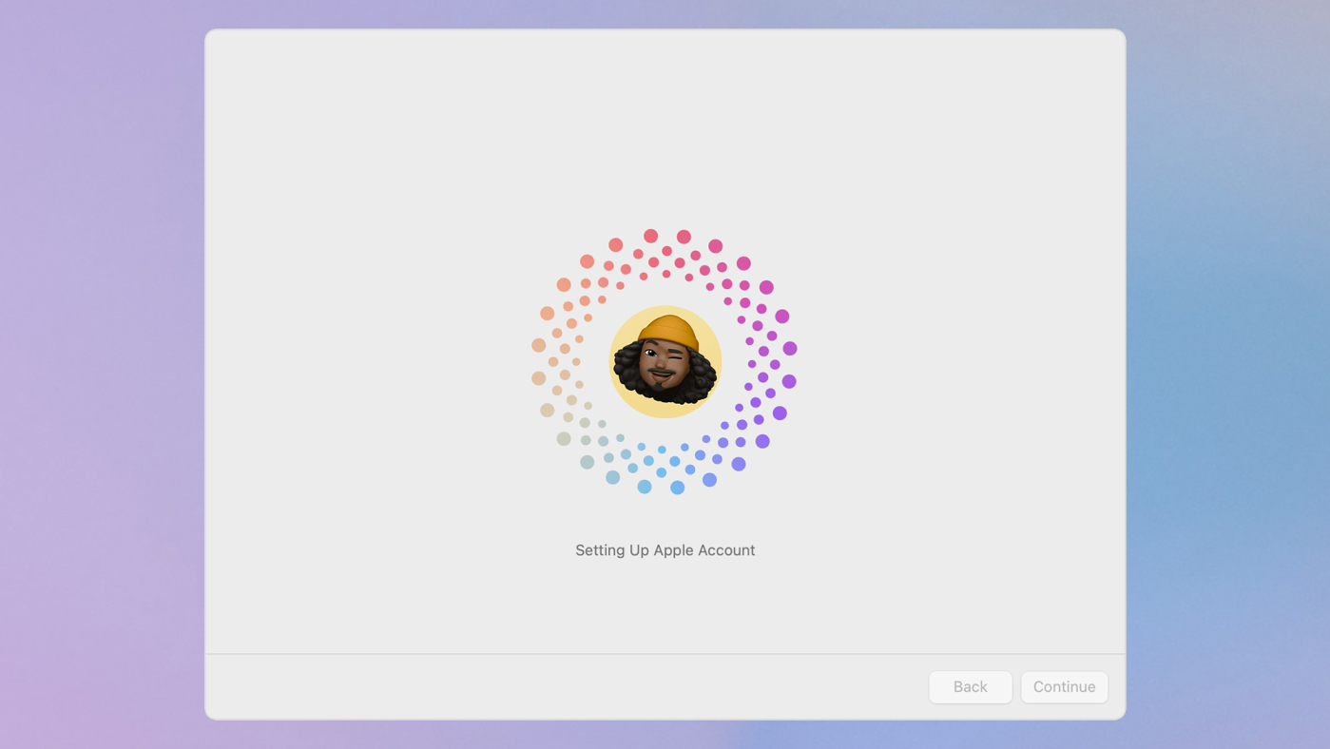The height and width of the screenshot is (749, 1330).
Task: Click the large orange dot at ring's upper left
Action: (564, 284)
